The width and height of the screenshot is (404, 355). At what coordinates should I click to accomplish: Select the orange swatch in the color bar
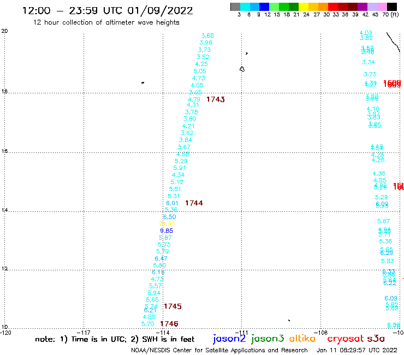(323, 7)
